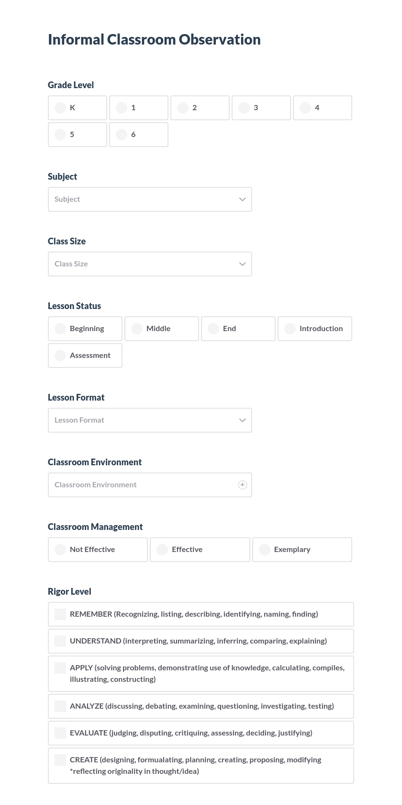This screenshot has height=805, width=402.
Task: Select the APPLY rigor level
Action: (x=60, y=667)
